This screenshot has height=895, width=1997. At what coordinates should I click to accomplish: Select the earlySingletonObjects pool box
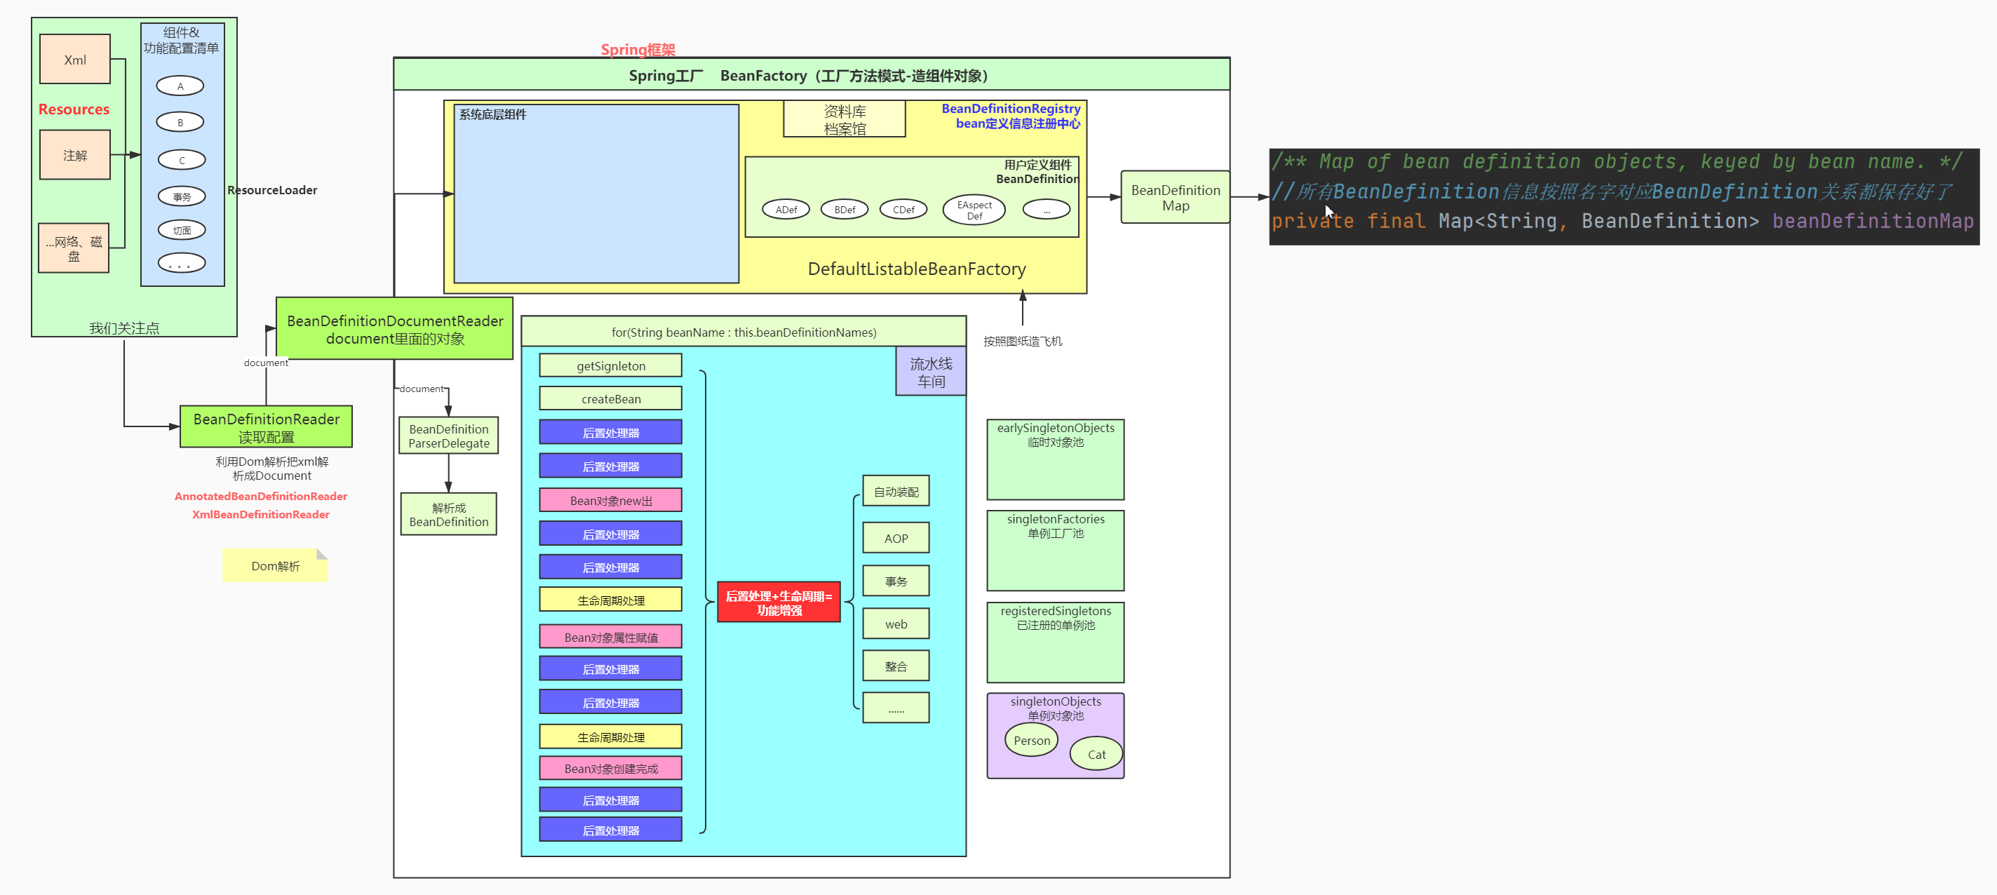point(1054,459)
